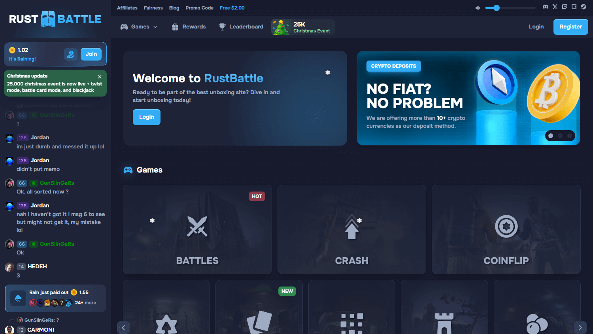The image size is (593, 334).
Task: Select the Crash game arrow icon
Action: point(351,227)
